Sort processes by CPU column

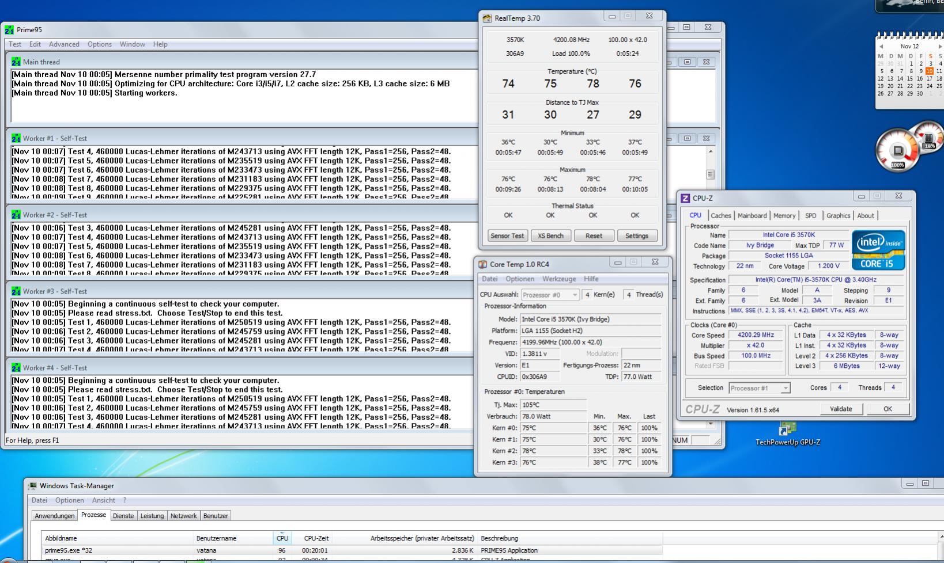282,539
